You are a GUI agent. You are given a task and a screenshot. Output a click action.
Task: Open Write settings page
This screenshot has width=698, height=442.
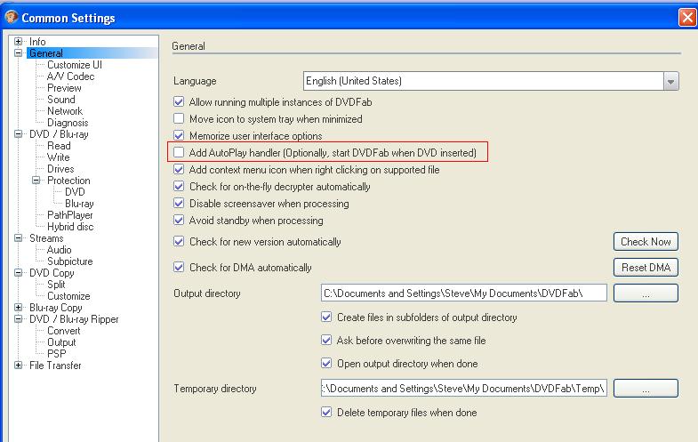click(59, 157)
